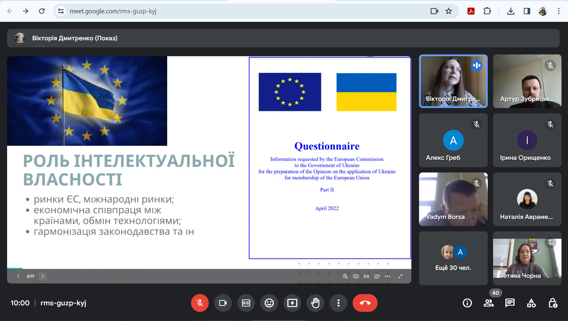Click the live broadcast icon in presentation toolbar
This screenshot has height=321, width=568.
[366, 276]
